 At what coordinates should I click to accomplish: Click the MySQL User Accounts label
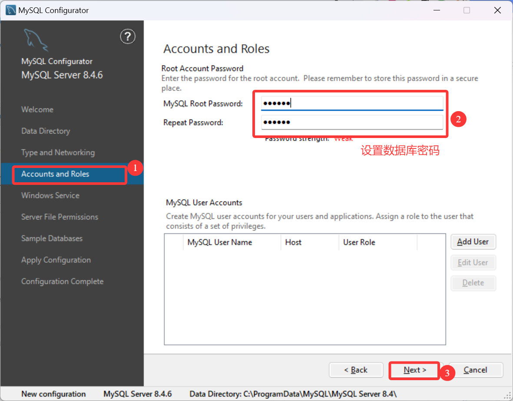pos(204,203)
